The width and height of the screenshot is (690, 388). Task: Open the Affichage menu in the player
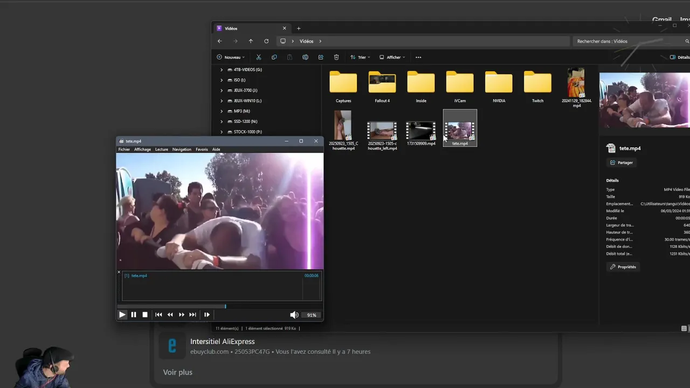click(142, 149)
